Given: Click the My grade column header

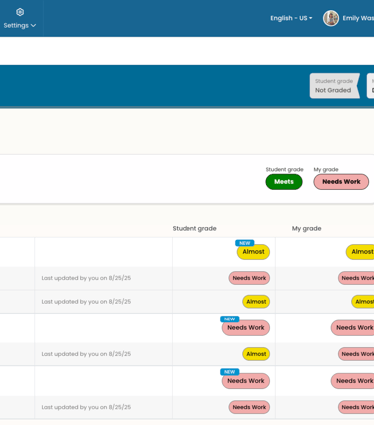Looking at the screenshot, I should click(x=306, y=228).
